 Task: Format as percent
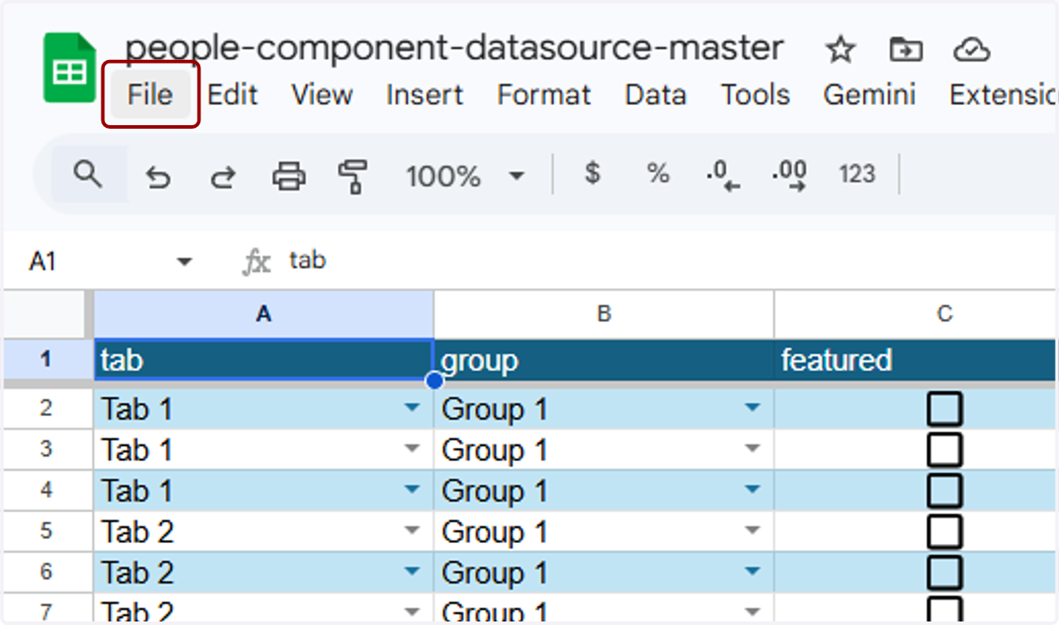point(658,174)
